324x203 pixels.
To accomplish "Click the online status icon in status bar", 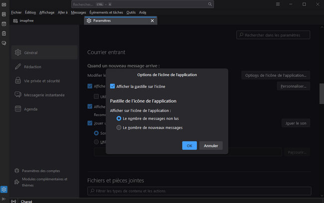I will (13, 202).
